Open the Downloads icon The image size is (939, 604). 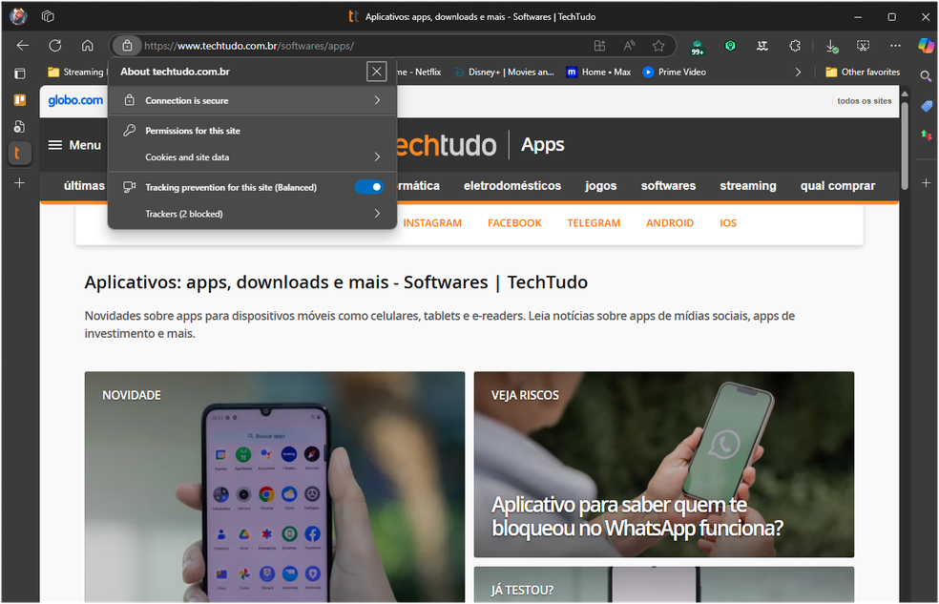pyautogui.click(x=832, y=46)
